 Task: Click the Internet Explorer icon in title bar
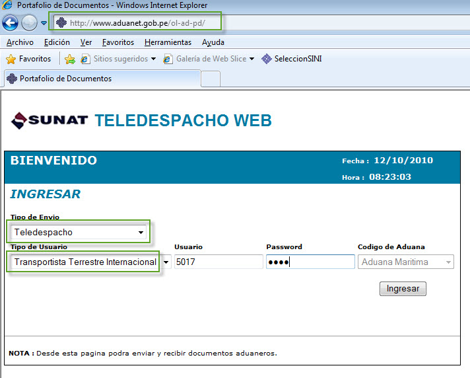click(7, 5)
